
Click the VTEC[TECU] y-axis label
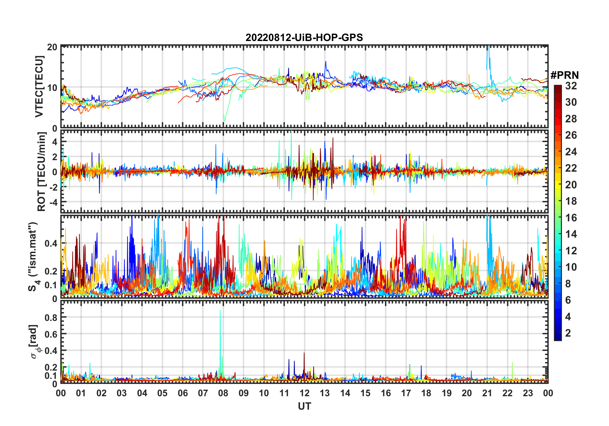tap(39, 86)
